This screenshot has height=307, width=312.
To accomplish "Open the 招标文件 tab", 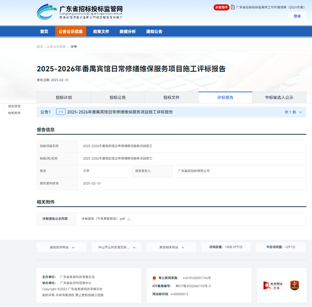I will pyautogui.click(x=171, y=98).
